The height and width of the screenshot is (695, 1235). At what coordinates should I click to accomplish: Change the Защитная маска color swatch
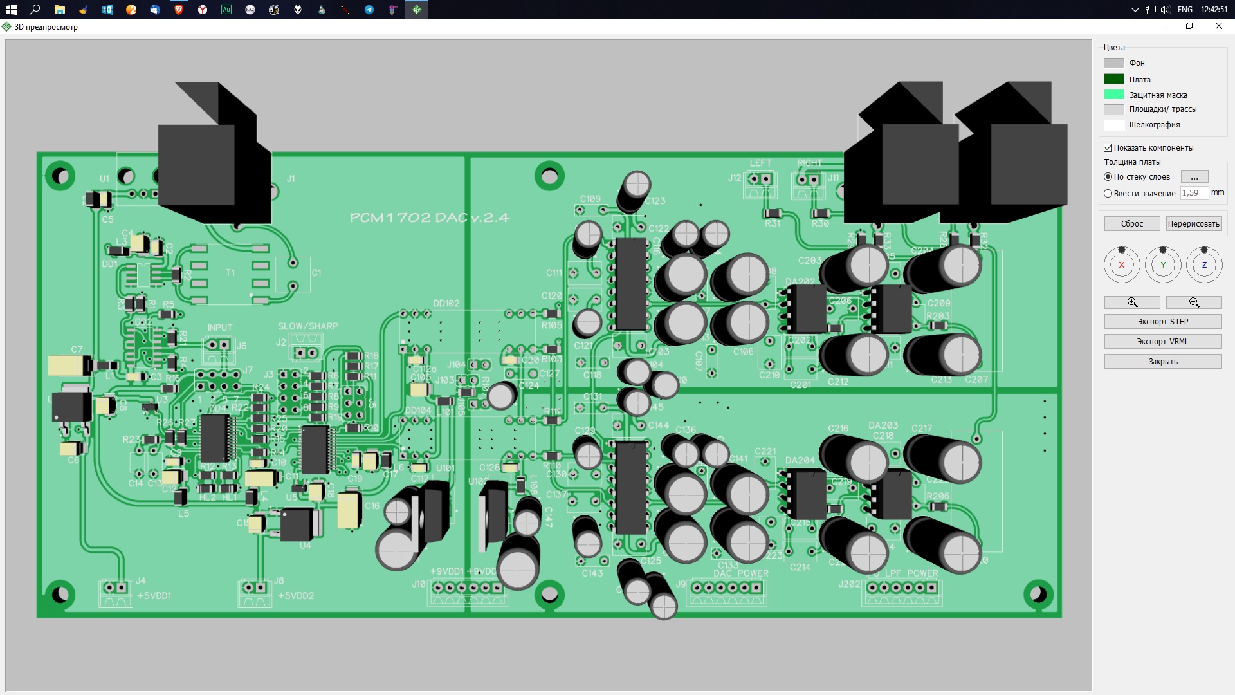(x=1114, y=95)
